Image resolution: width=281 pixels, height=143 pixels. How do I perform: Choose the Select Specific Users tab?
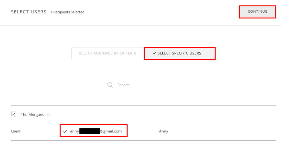pyautogui.click(x=180, y=53)
